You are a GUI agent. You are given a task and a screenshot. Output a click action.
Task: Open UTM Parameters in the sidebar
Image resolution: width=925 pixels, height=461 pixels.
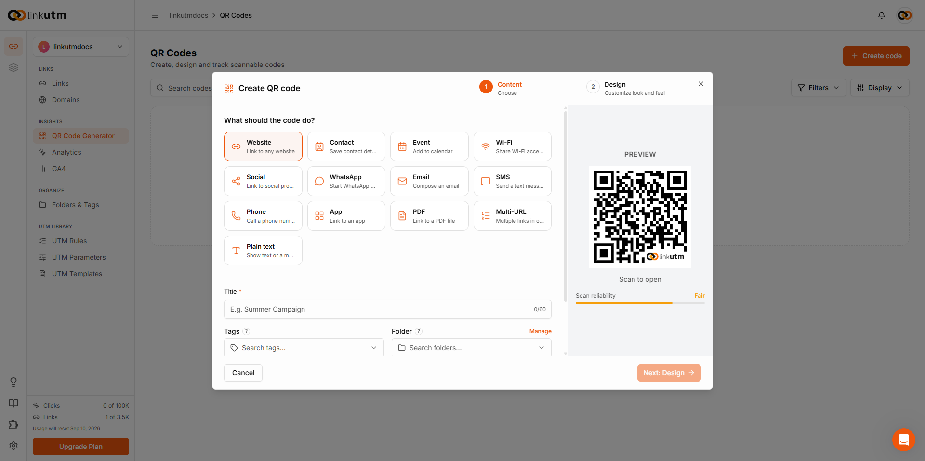point(81,257)
